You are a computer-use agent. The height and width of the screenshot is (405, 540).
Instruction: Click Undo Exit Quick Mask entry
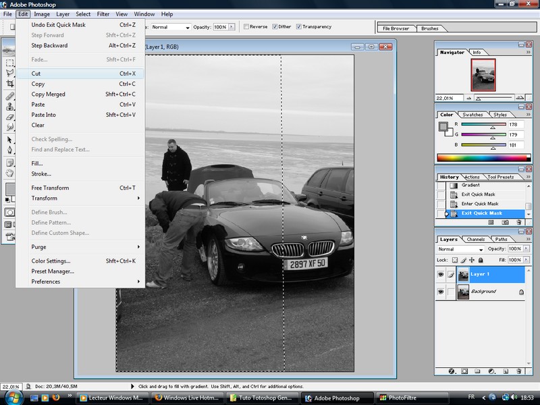80,25
